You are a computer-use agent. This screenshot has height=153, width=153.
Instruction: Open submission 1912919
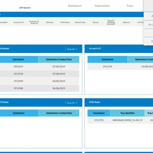click(x=18, y=66)
